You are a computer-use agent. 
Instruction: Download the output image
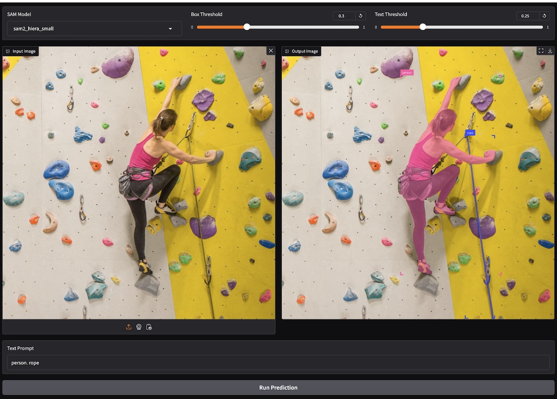click(550, 51)
